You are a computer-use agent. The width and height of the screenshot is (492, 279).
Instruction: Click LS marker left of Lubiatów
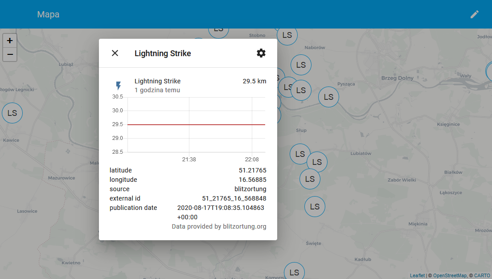(300, 154)
